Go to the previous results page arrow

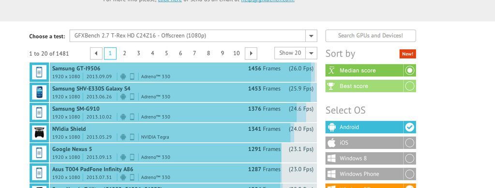(96, 53)
